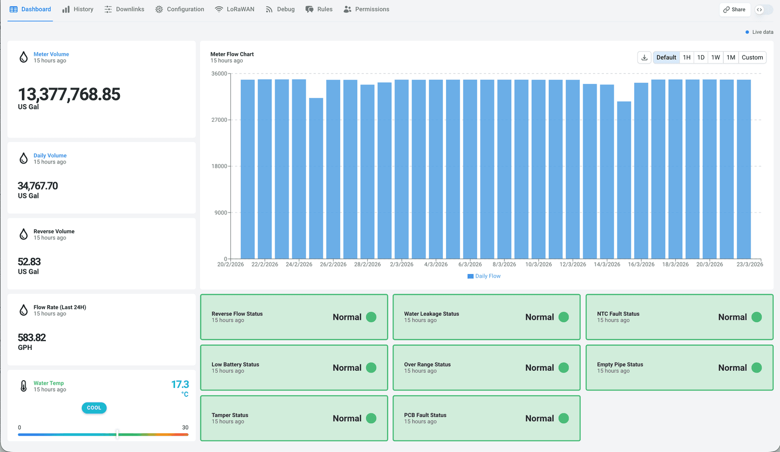The width and height of the screenshot is (780, 452).
Task: Open the Custom date range picker
Action: 752,57
